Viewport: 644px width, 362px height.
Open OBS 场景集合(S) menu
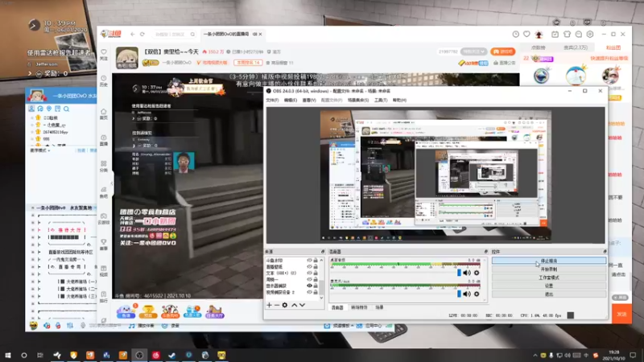click(358, 100)
